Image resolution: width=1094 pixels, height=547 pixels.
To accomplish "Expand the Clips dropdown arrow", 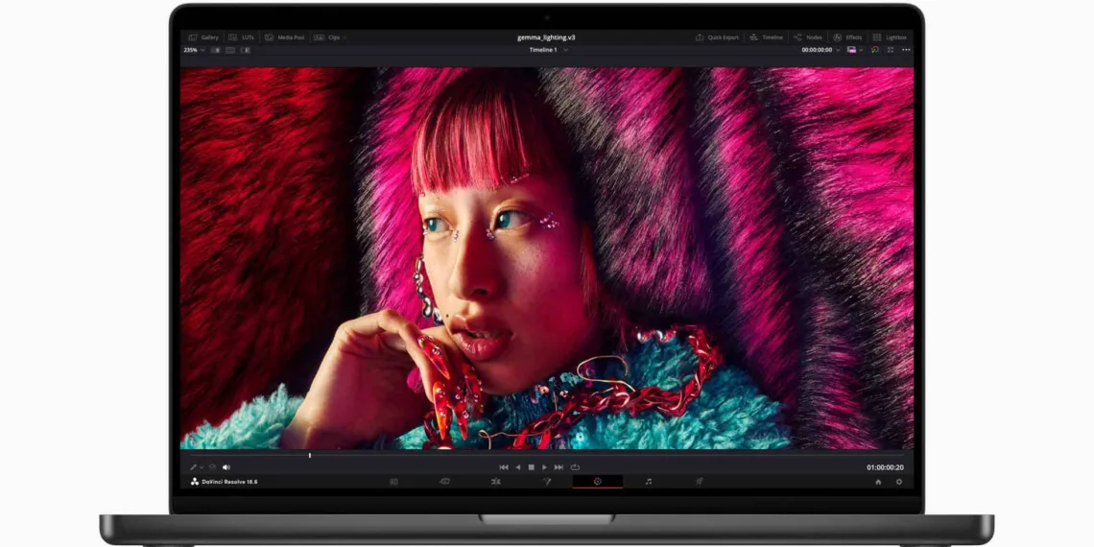I will [x=345, y=37].
